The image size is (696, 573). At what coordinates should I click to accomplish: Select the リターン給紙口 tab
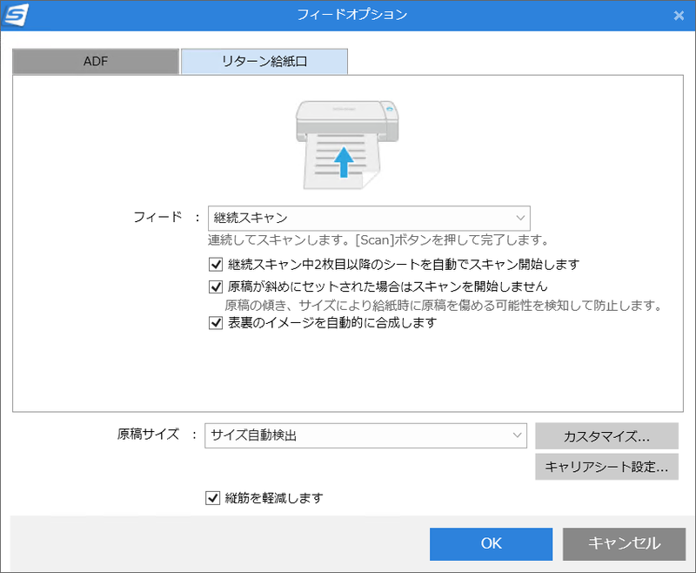tap(263, 61)
